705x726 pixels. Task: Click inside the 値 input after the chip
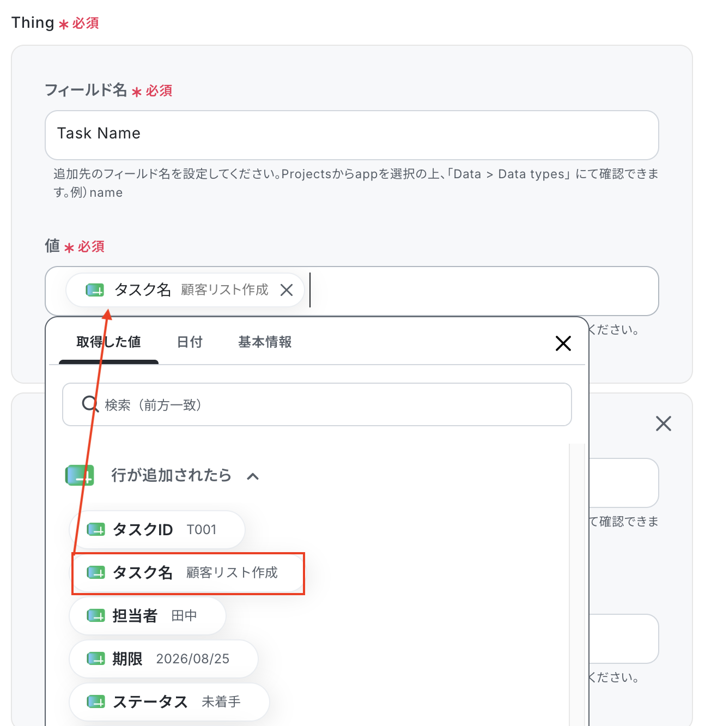coord(479,291)
